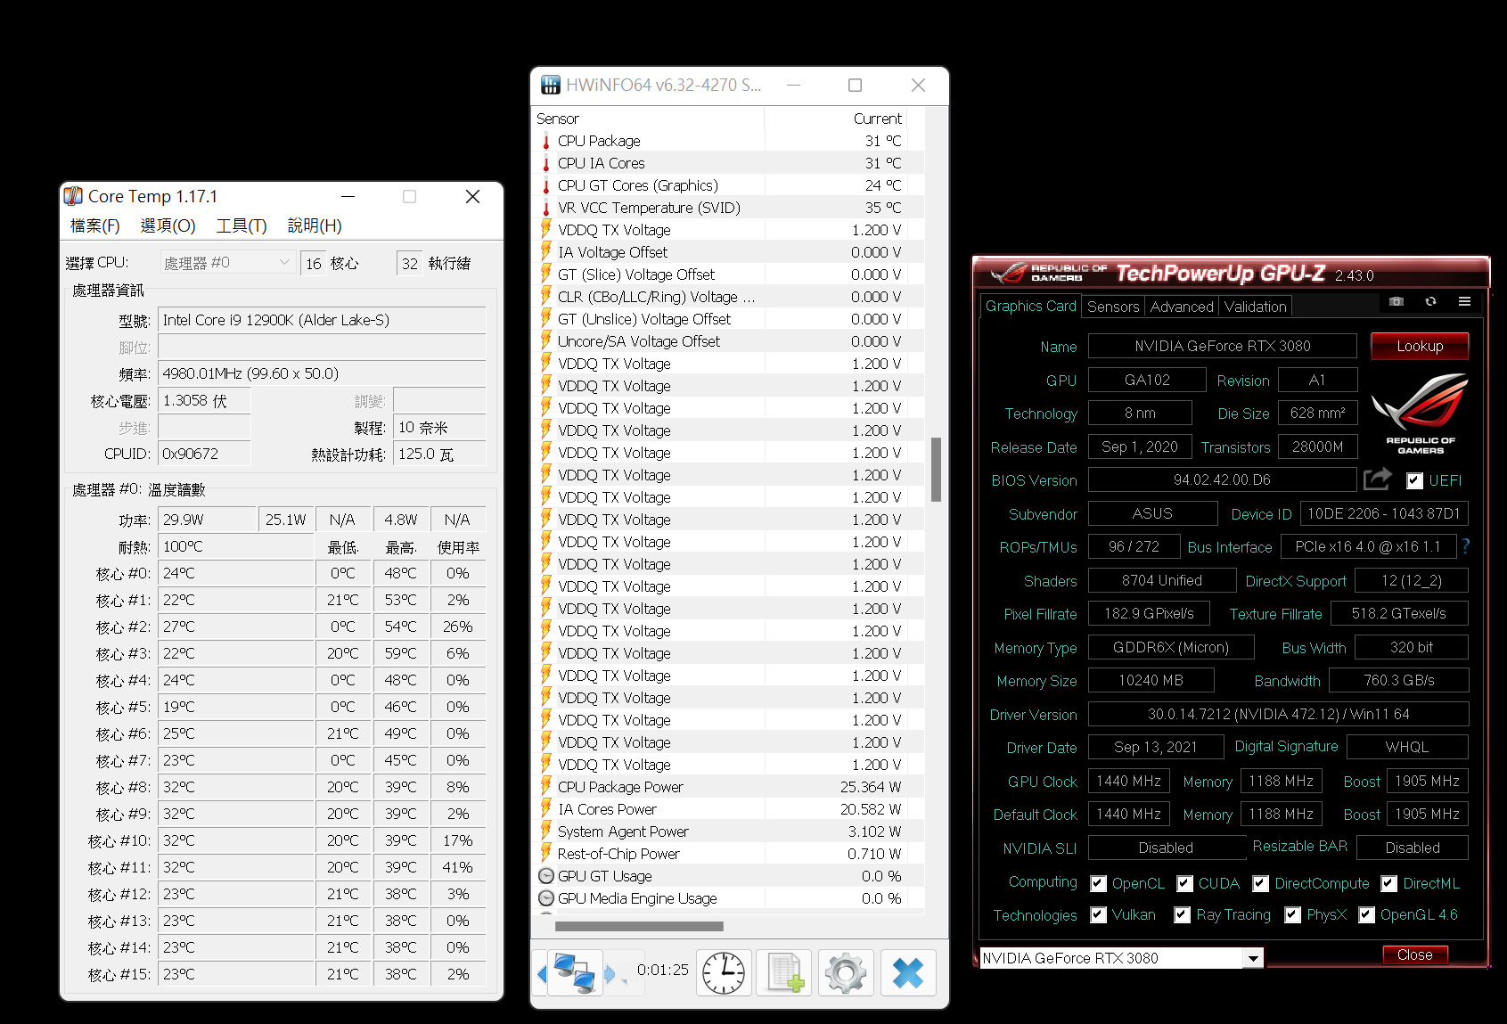This screenshot has width=1507, height=1024.
Task: Click the thermometer icon beside CPU IA Cores
Action: (546, 163)
